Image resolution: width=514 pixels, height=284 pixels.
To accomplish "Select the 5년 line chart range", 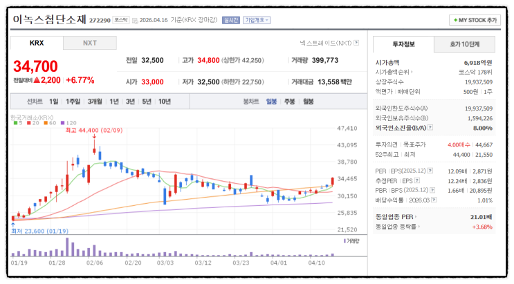I will point(147,102).
